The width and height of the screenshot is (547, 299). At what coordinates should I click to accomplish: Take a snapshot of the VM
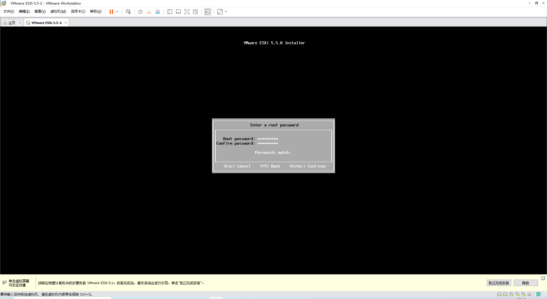click(x=140, y=12)
